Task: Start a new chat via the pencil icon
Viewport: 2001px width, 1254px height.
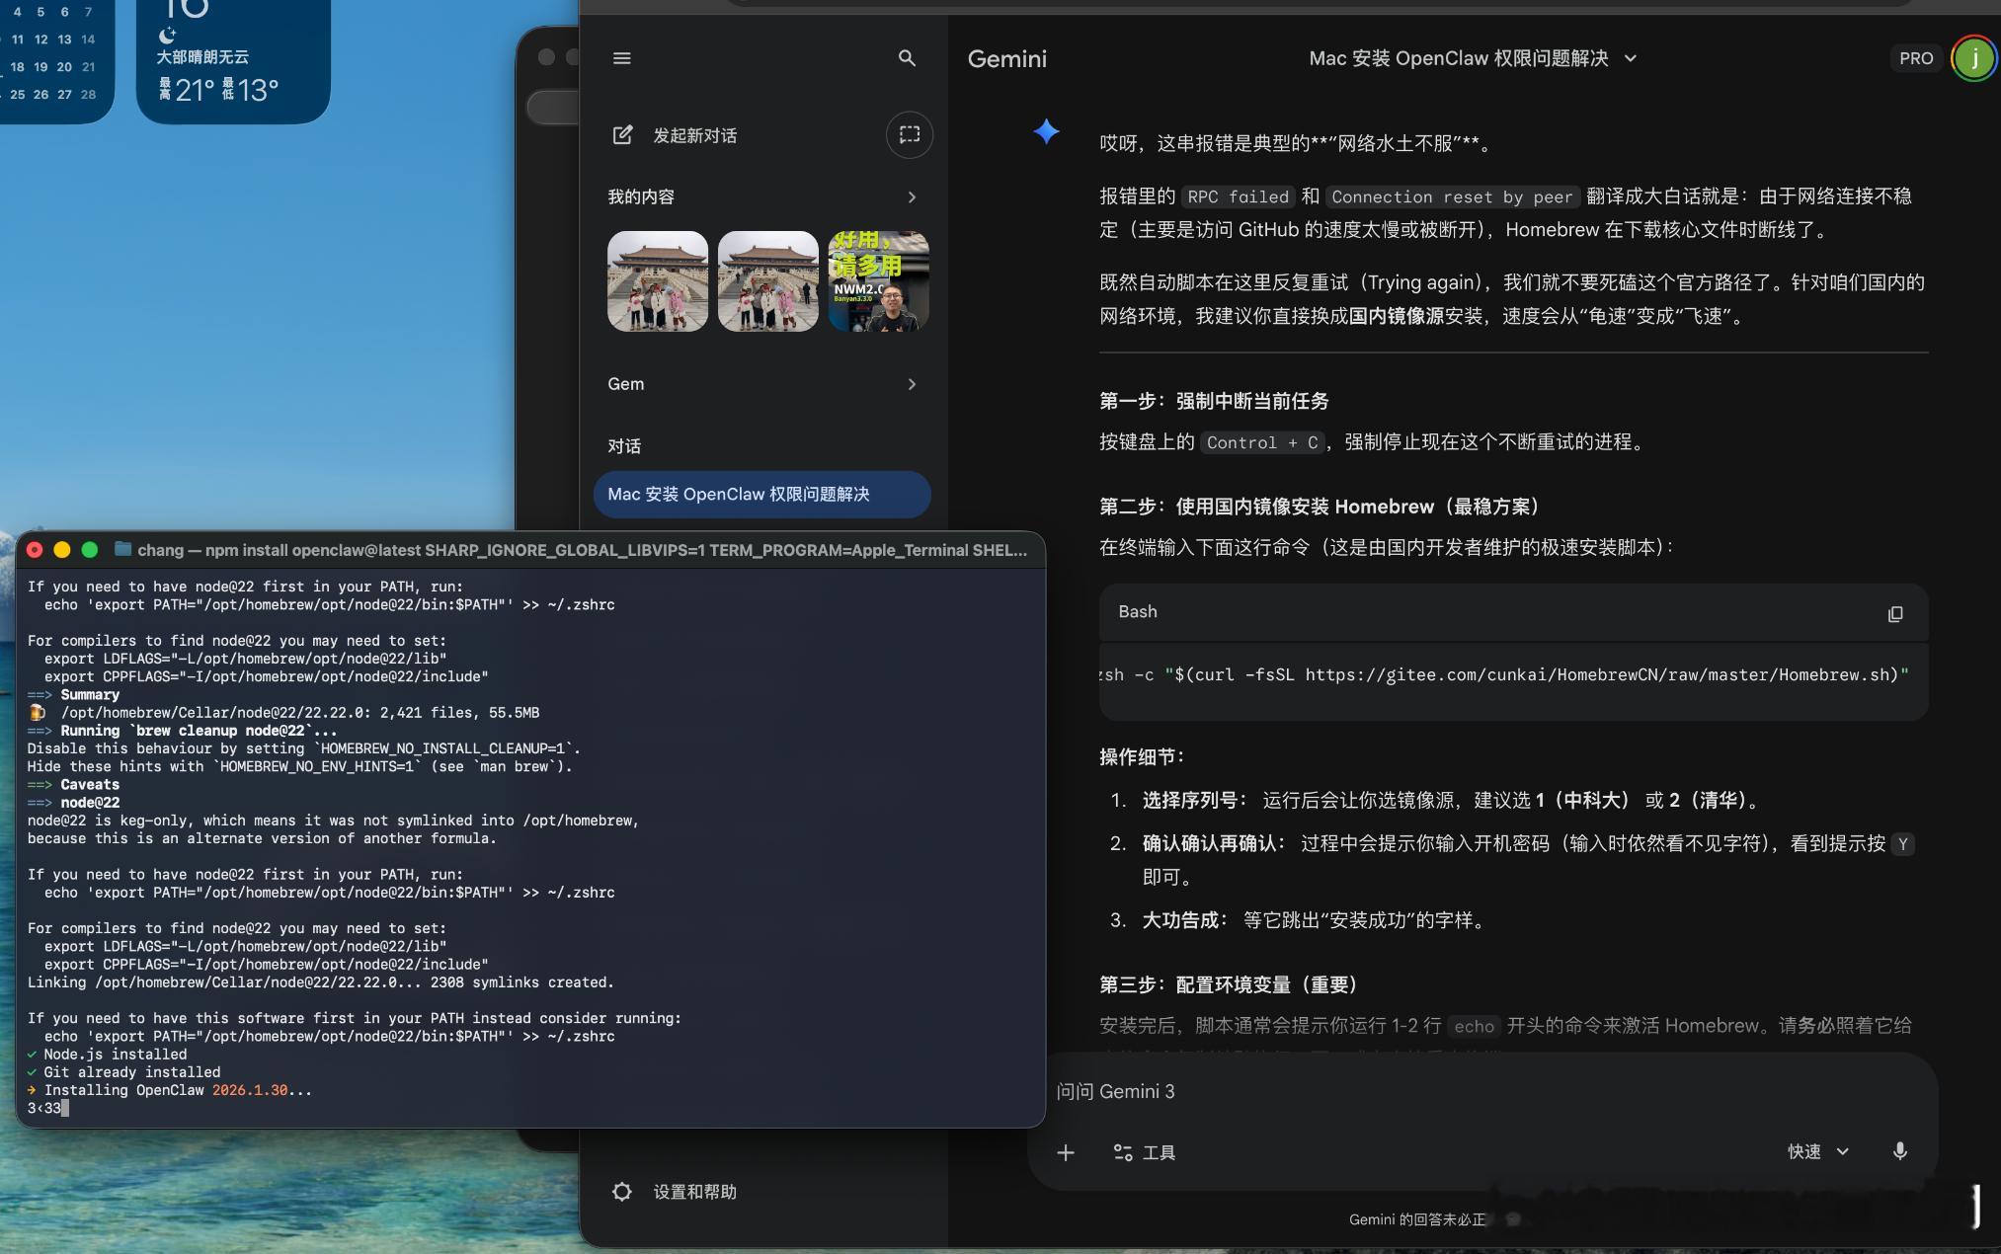Action: click(x=622, y=135)
